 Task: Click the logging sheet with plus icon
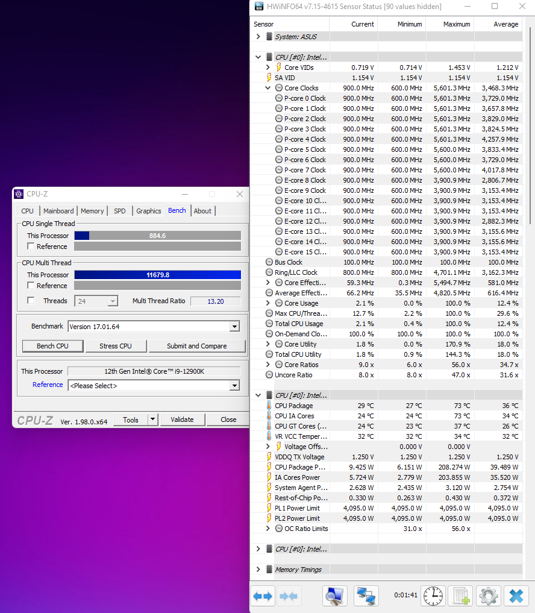coord(461,596)
